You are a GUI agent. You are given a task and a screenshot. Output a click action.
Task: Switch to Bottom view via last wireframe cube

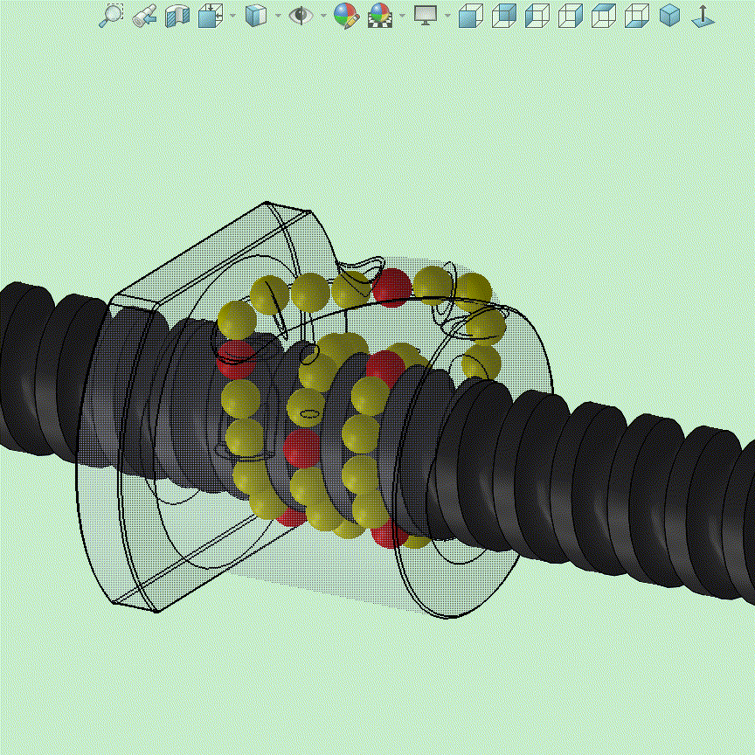click(x=637, y=15)
